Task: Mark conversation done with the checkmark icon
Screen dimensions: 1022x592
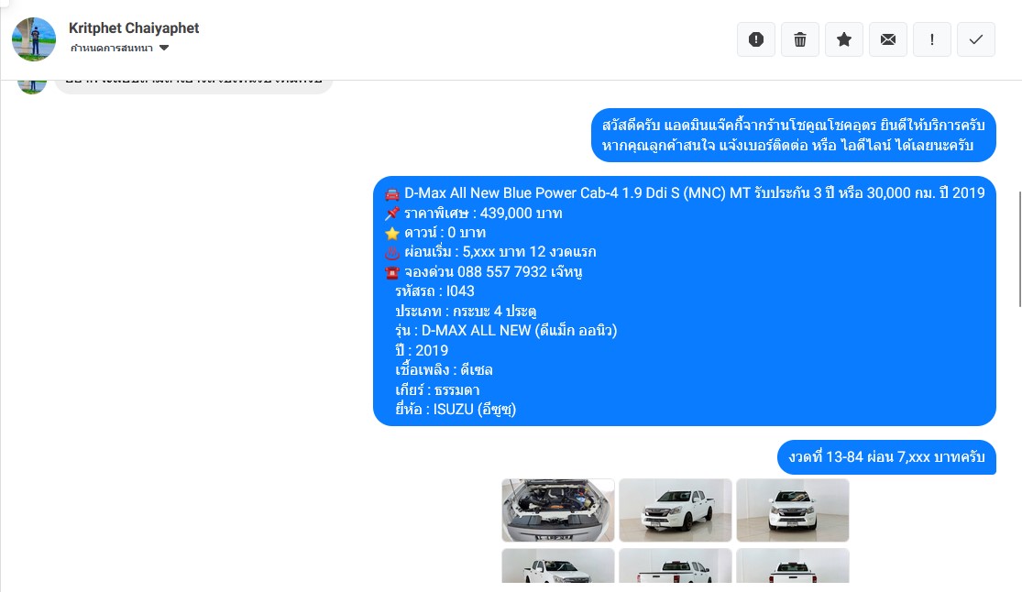Action: coord(976,39)
